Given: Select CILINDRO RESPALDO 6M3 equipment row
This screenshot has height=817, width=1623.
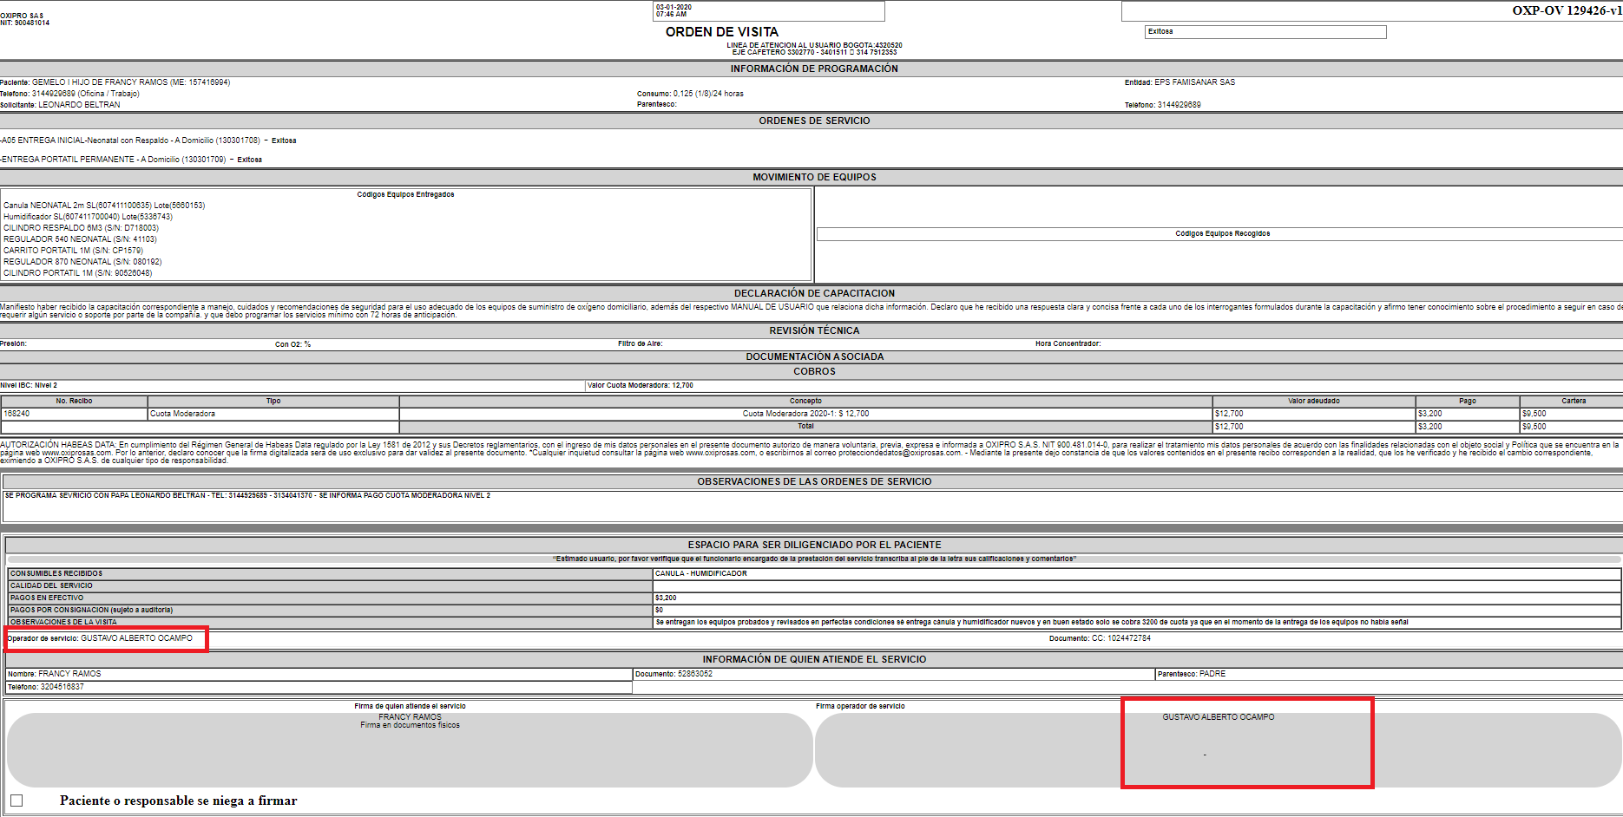Looking at the screenshot, I should pyautogui.click(x=81, y=228).
